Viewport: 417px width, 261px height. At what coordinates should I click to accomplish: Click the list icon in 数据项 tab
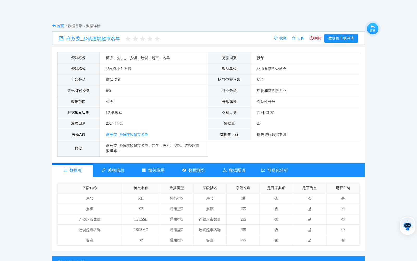click(65, 170)
